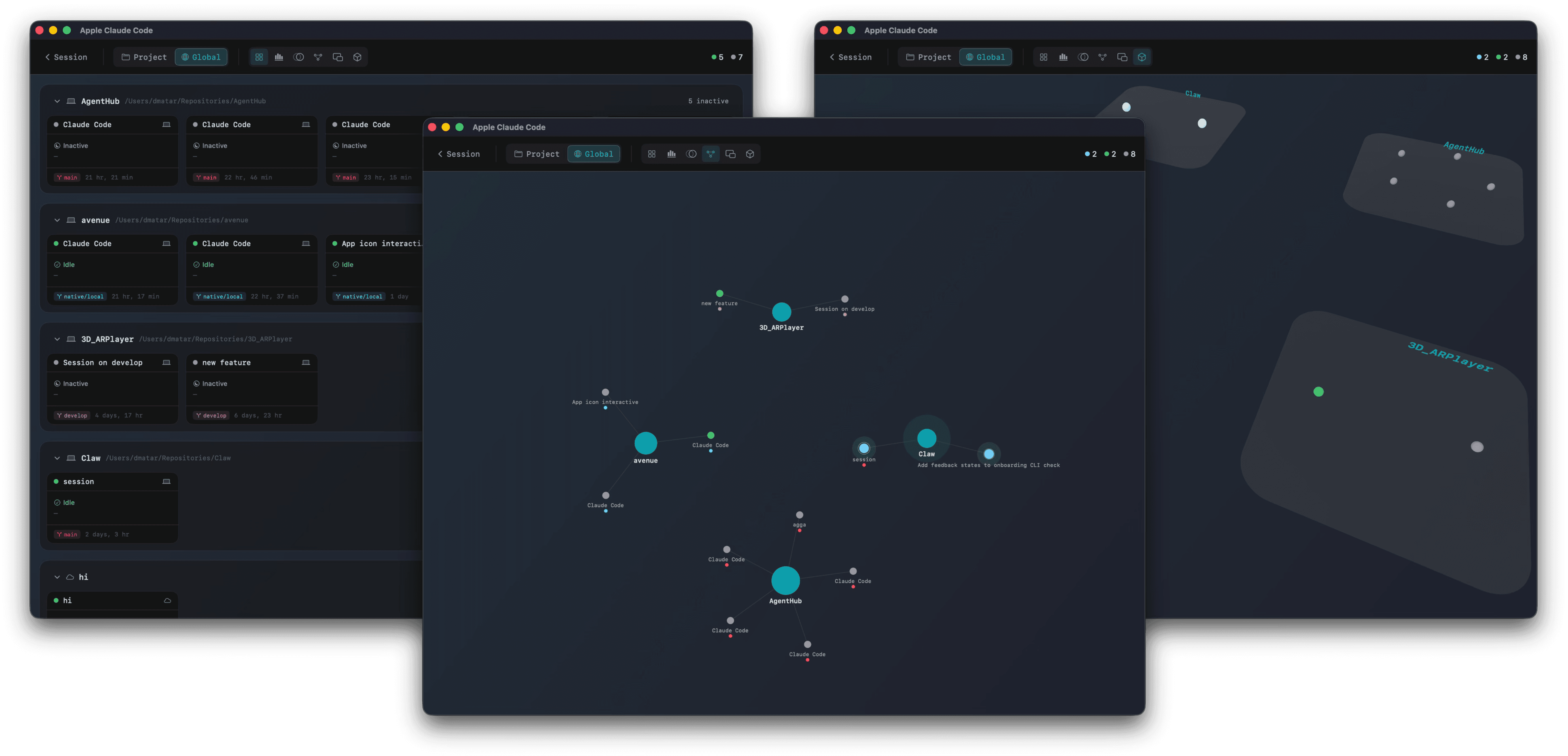Go back to Session in front window

[458, 154]
